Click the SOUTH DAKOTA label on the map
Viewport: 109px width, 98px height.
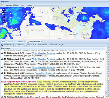point(38,30)
